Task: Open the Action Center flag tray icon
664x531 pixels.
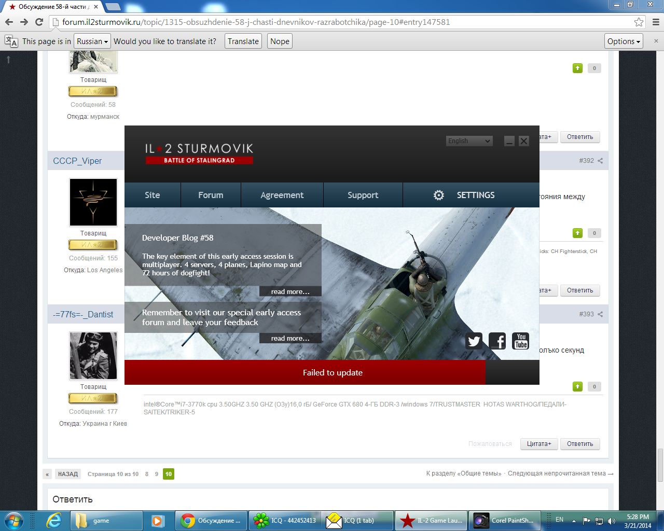Action: click(x=587, y=521)
